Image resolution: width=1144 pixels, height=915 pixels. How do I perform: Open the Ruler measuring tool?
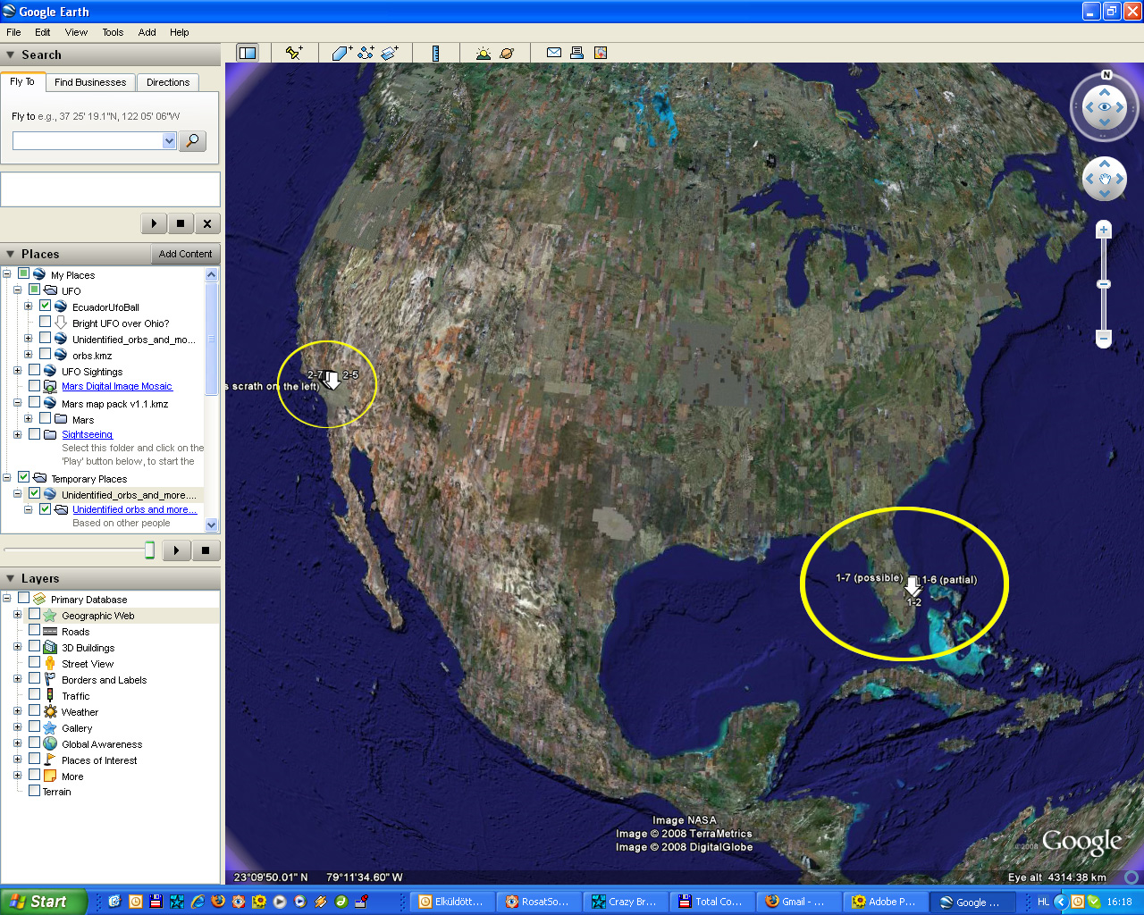436,53
